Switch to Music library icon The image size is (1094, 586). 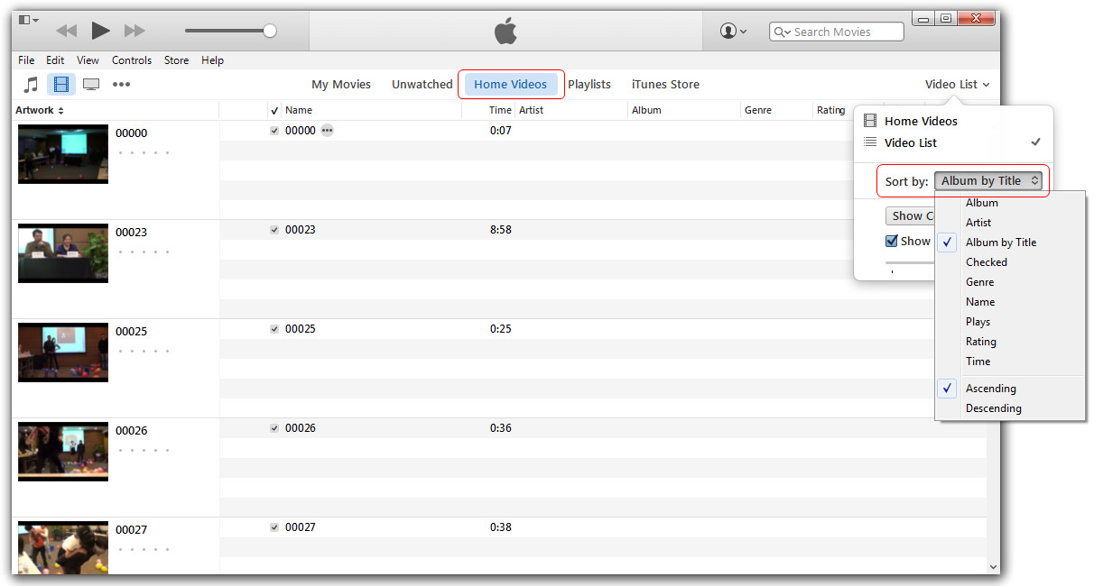31,84
